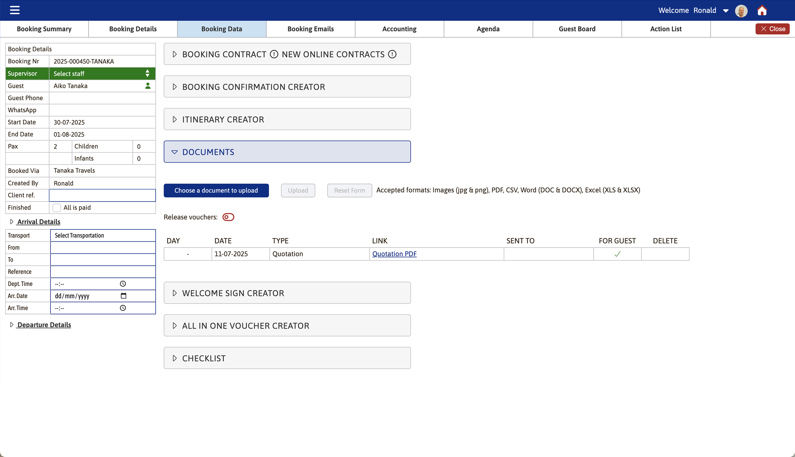Open the Guest Board tab
The width and height of the screenshot is (795, 457).
(x=577, y=29)
